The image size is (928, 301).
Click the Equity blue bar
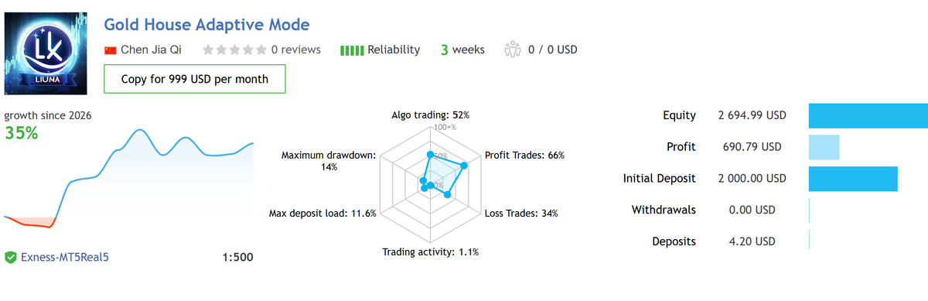click(x=868, y=115)
